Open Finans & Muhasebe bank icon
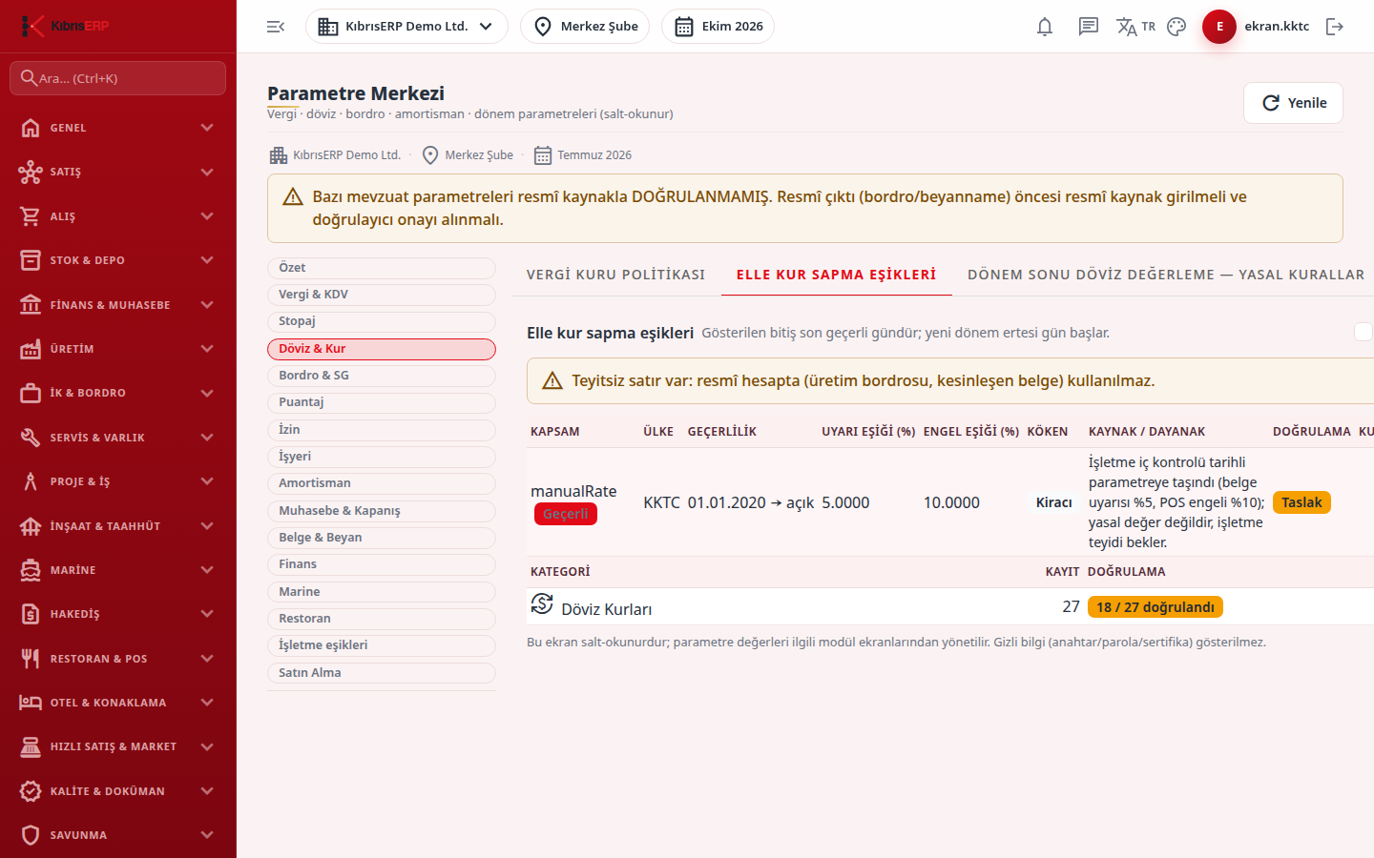 tap(31, 305)
